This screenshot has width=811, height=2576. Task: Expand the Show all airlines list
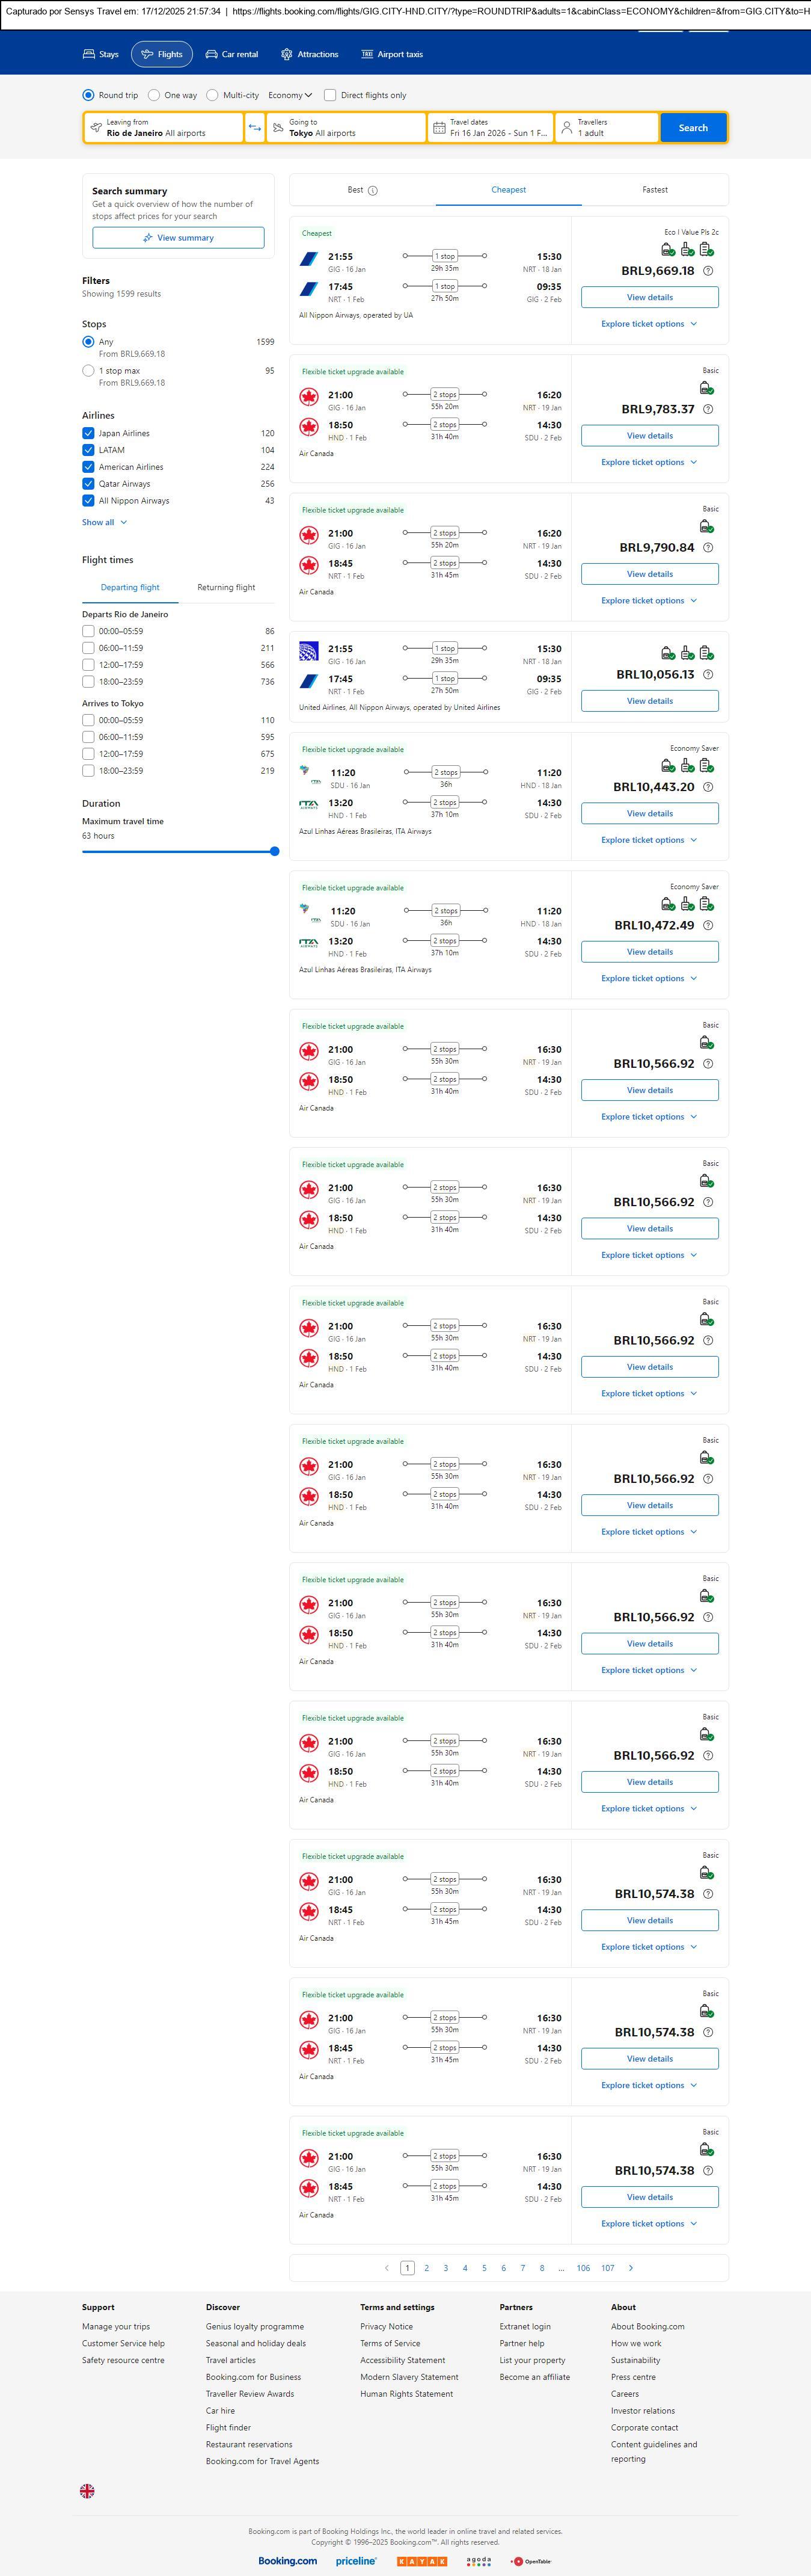[x=104, y=522]
